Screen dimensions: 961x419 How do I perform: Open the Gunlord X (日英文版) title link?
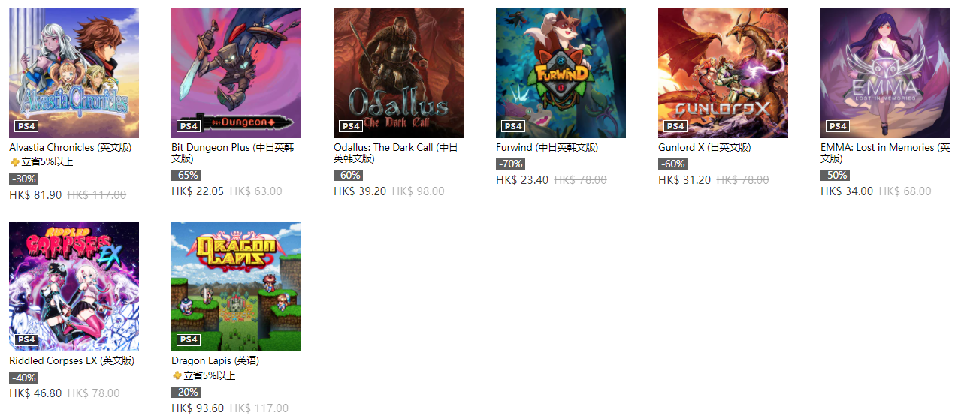pyautogui.click(x=705, y=148)
